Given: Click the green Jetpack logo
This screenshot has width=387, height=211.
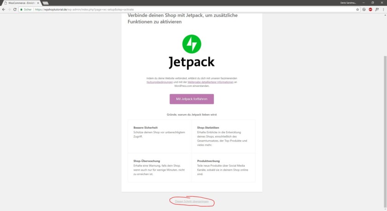Looking at the screenshot, I should pyautogui.click(x=192, y=44).
